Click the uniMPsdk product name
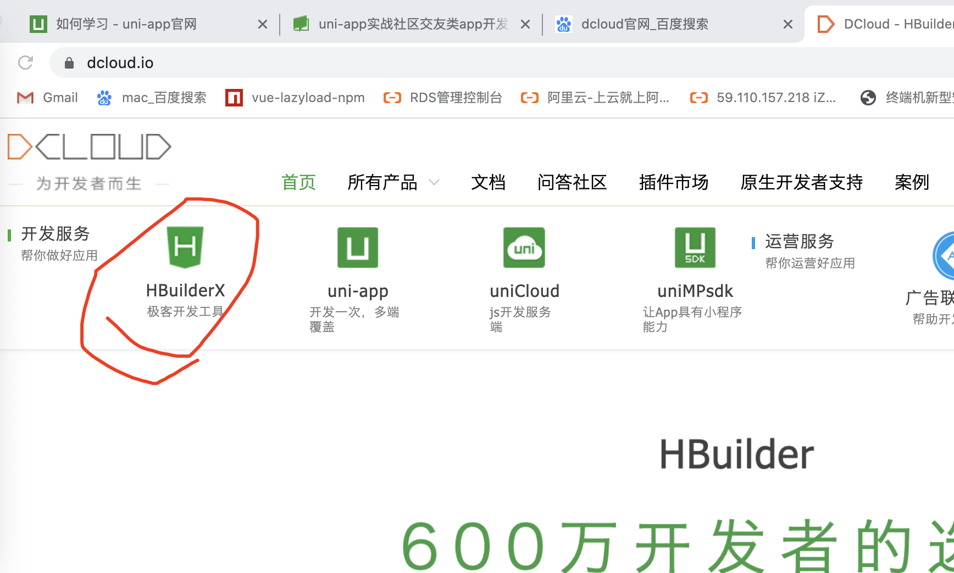The width and height of the screenshot is (954, 573). click(695, 291)
